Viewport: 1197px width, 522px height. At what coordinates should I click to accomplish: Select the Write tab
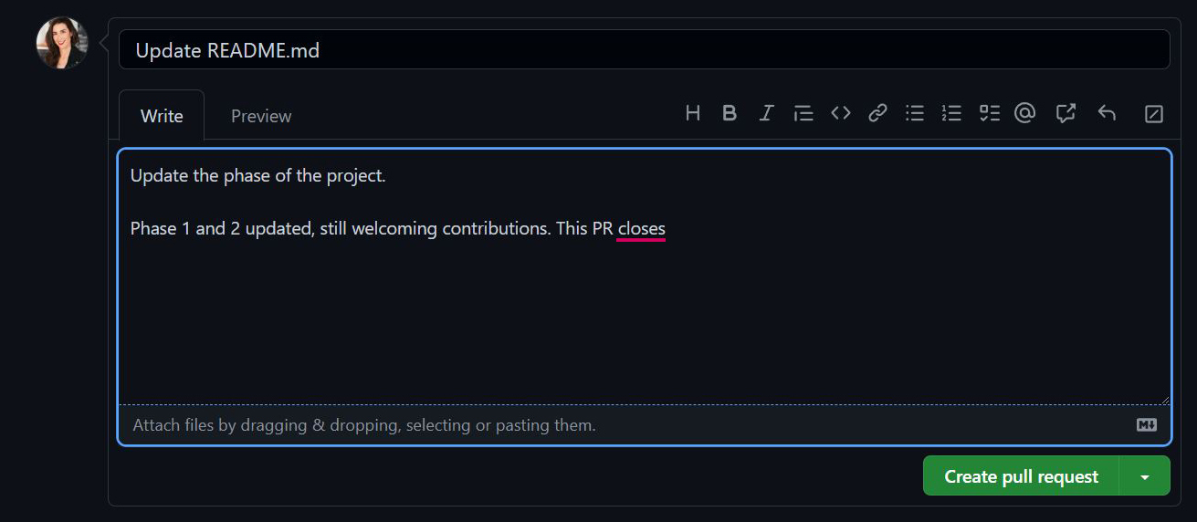click(162, 116)
